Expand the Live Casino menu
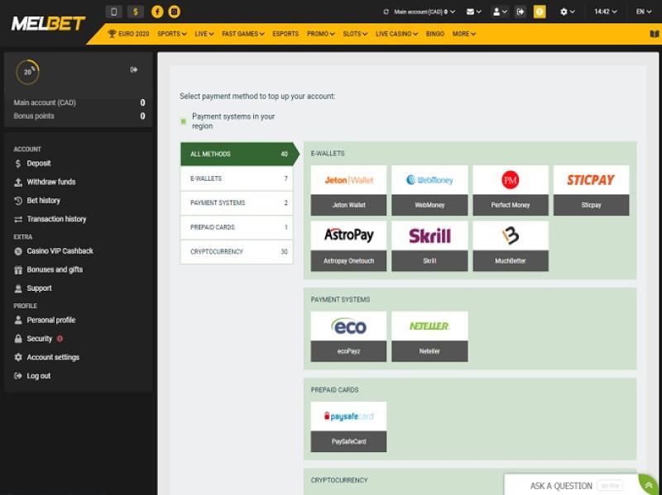662x495 pixels. click(x=396, y=34)
